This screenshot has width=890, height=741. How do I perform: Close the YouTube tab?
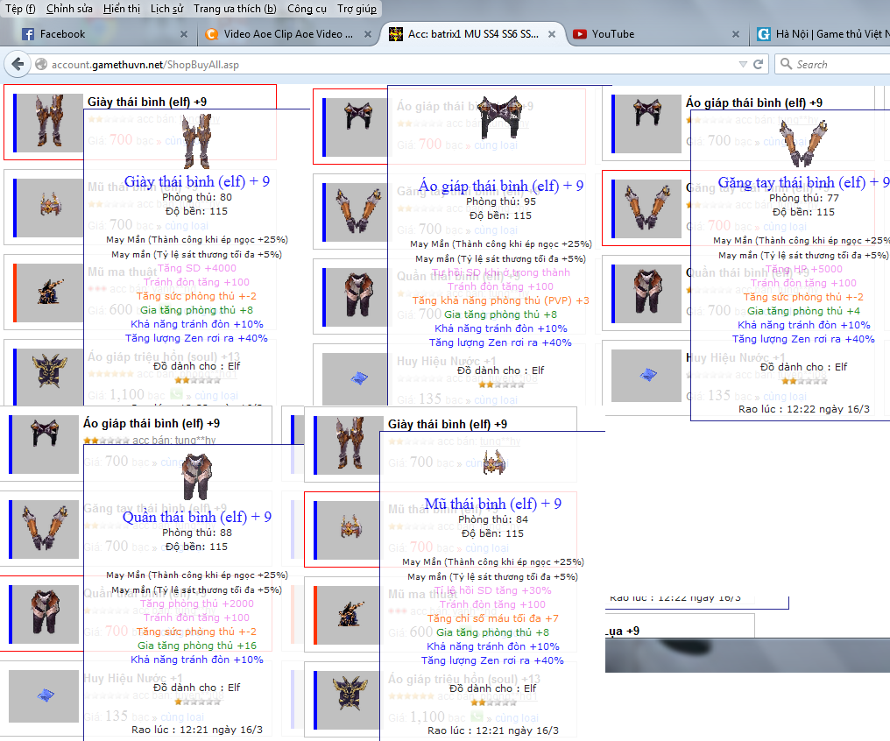pos(736,34)
